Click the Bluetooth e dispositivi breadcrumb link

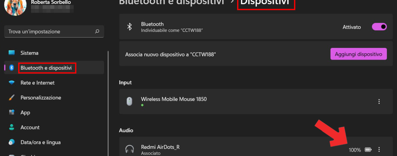pos(171,2)
